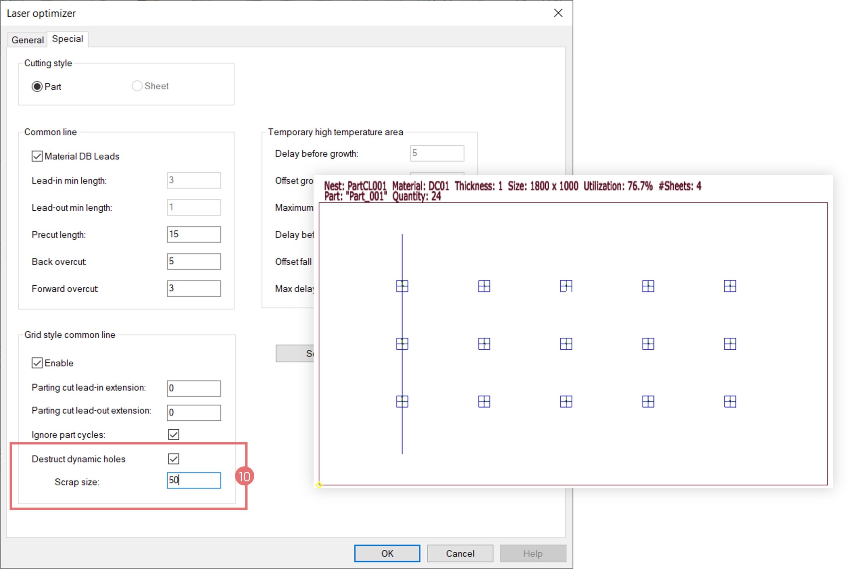Click the Precut length field
The width and height of the screenshot is (850, 569).
click(194, 235)
